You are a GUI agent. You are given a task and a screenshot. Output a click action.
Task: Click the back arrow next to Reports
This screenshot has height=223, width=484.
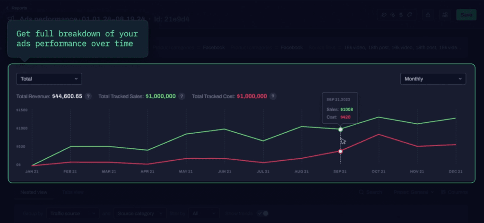(x=7, y=8)
